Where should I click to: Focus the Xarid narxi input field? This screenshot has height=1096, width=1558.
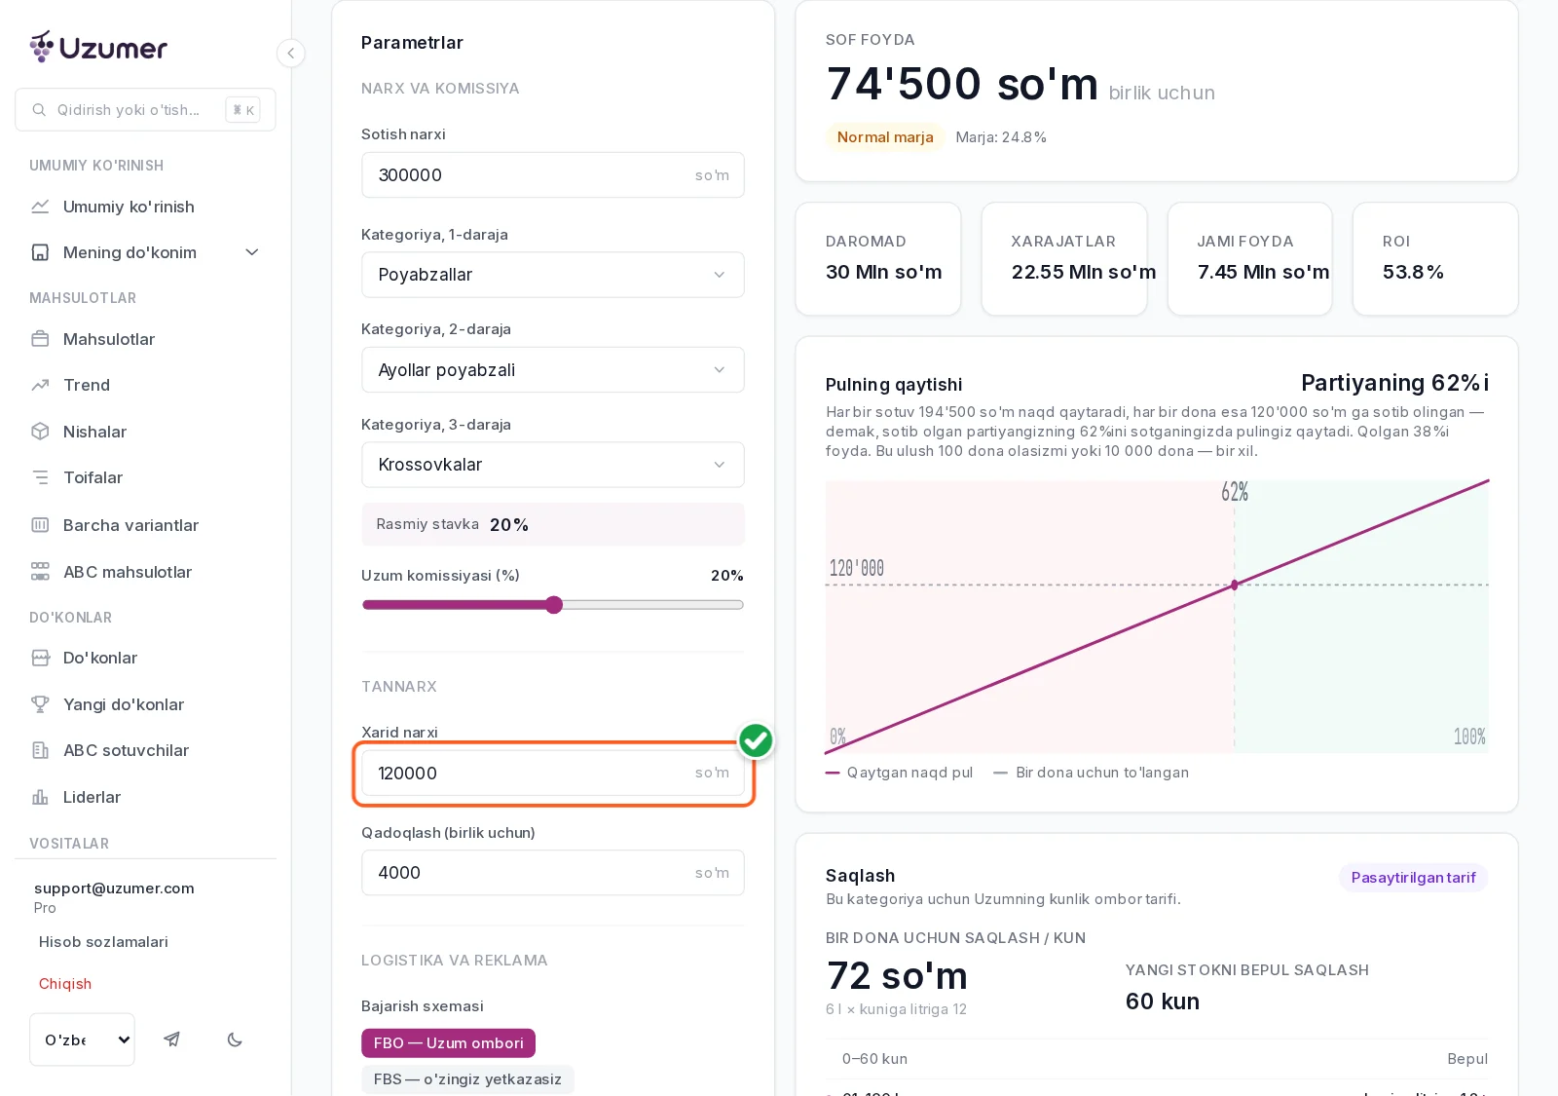(553, 774)
